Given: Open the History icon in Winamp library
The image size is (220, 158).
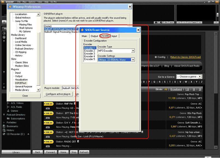Looking at the screenshot, I should pyautogui.click(x=4, y=130).
